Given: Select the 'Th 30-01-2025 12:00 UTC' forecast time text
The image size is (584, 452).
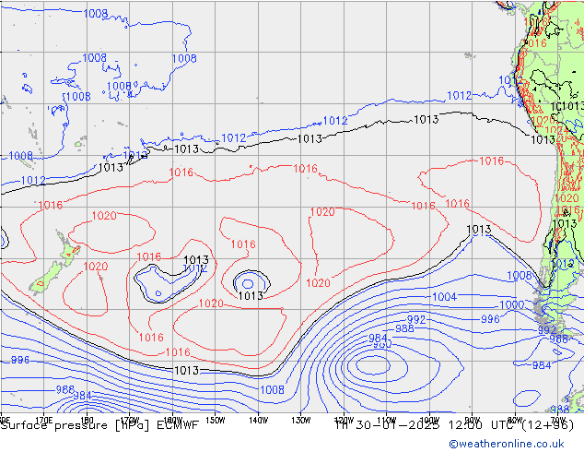Looking at the screenshot, I should [x=425, y=425].
